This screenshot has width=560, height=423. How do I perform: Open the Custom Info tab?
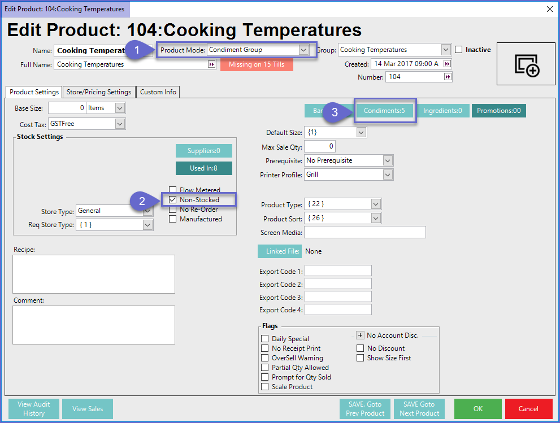pos(158,92)
